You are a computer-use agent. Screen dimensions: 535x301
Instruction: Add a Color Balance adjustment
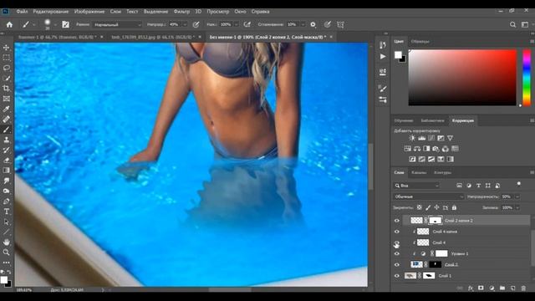pyautogui.click(x=417, y=149)
